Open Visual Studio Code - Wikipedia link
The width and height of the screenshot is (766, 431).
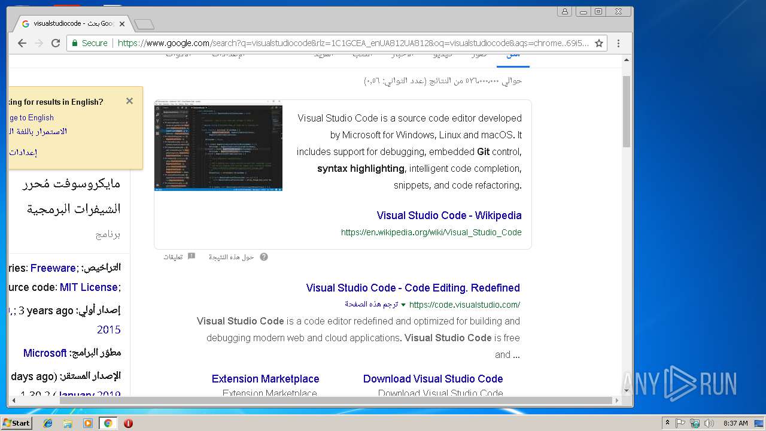pyautogui.click(x=449, y=215)
